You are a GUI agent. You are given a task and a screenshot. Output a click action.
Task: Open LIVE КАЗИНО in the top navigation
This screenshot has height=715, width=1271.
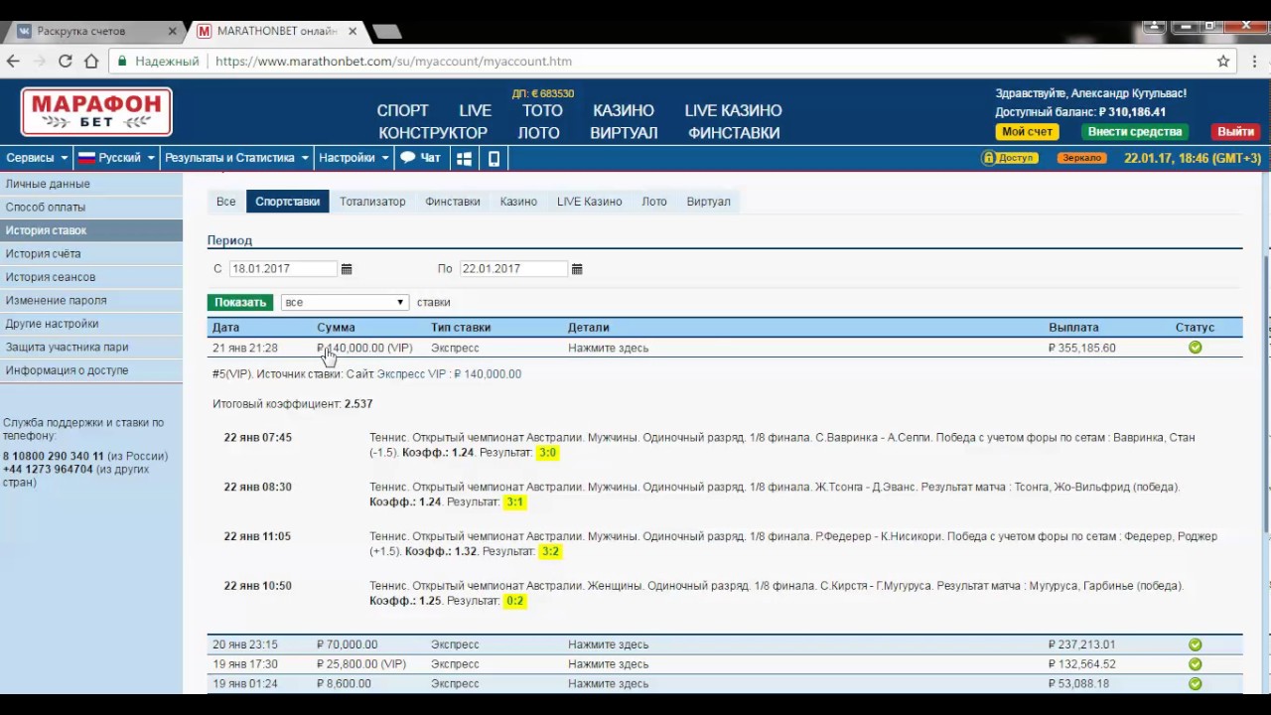[x=733, y=110]
